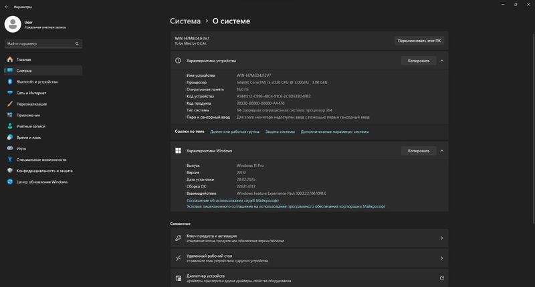Click the search magnifier icon
The image size is (535, 287).
[77, 43]
